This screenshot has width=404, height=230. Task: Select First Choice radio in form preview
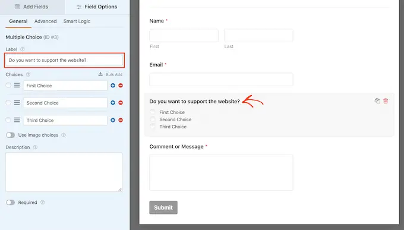click(153, 112)
